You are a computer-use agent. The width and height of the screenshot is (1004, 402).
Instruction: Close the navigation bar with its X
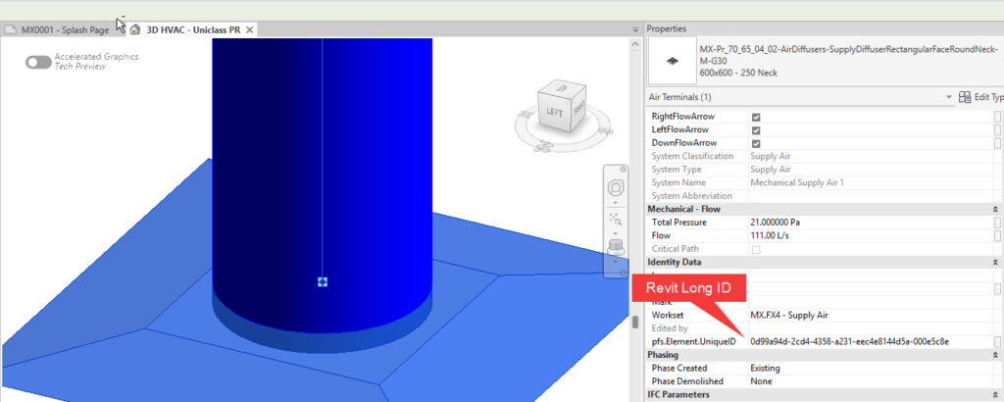coord(624,169)
